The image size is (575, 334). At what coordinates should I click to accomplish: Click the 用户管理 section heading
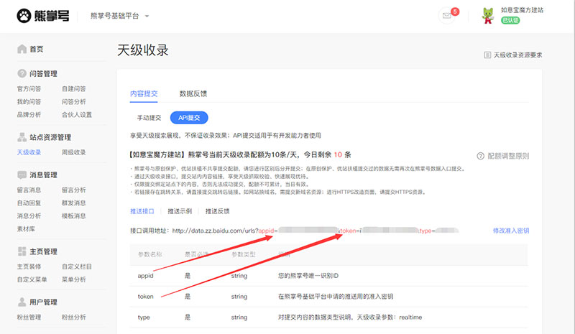coord(43,302)
